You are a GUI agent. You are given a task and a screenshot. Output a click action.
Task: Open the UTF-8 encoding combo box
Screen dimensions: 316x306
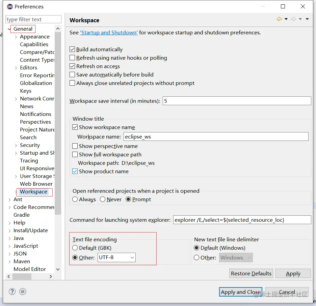pos(116,257)
